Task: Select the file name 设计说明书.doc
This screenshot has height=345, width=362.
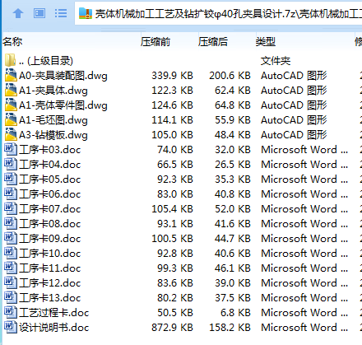Action: point(54,328)
